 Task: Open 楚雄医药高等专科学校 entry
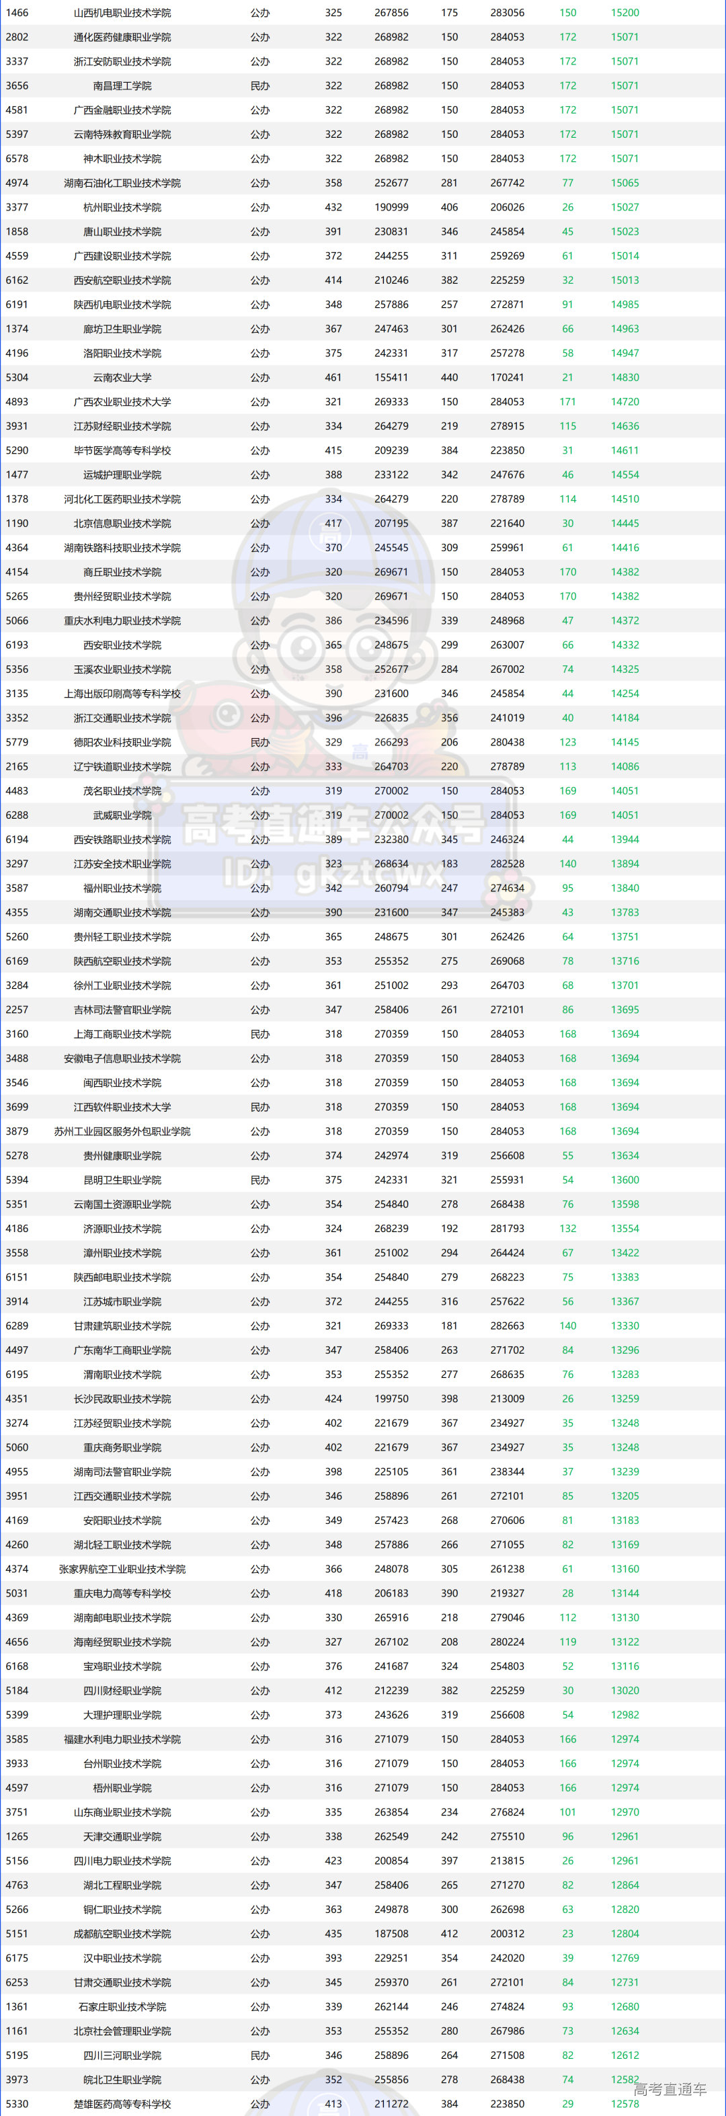(122, 2105)
